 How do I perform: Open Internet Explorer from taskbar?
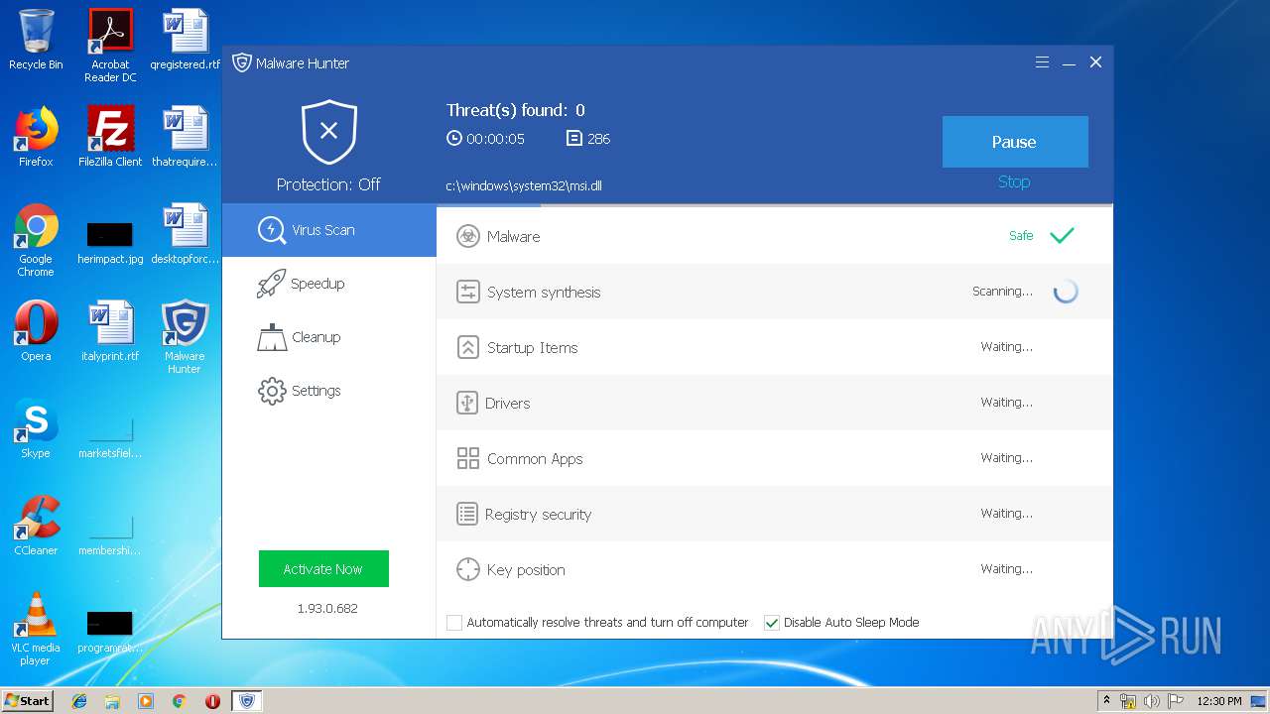(79, 701)
